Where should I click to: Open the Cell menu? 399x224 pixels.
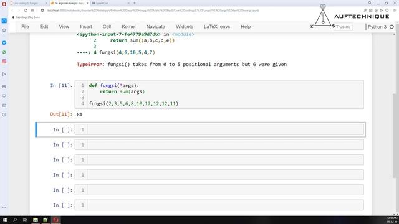[x=107, y=27]
